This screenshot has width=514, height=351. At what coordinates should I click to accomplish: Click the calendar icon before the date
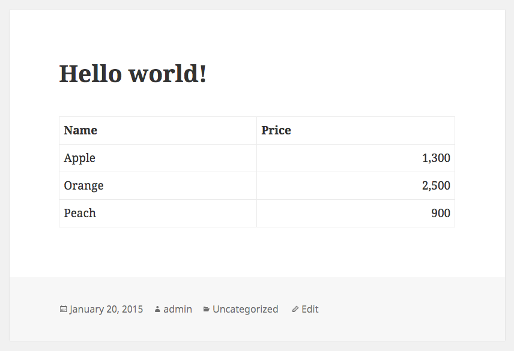pos(63,309)
